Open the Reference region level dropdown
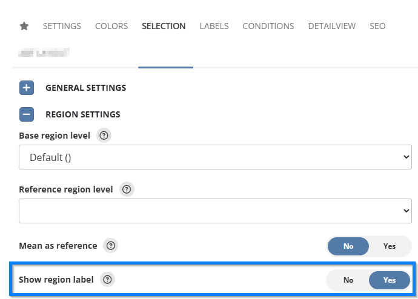Viewport: 418px width, 299px height. coord(215,211)
